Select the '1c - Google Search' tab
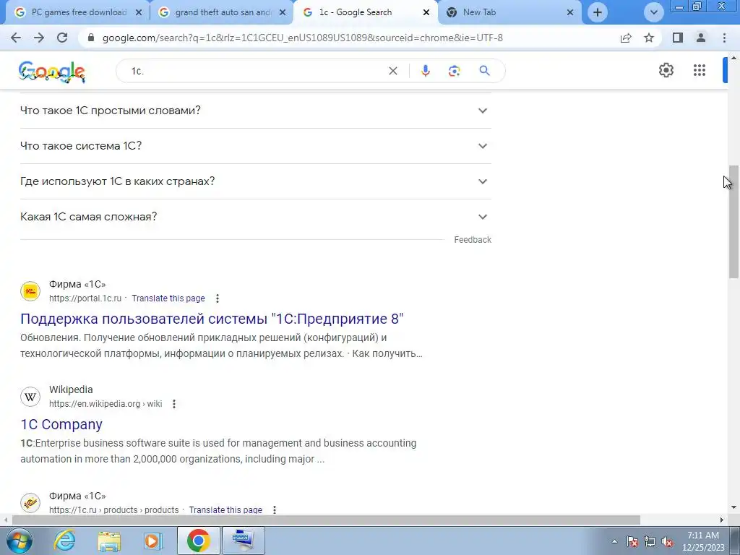Screen dimensions: 740x555 (365, 12)
